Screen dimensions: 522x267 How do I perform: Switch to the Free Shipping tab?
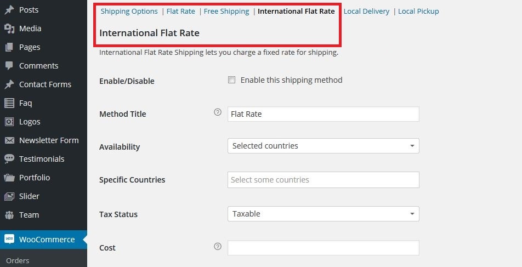[x=226, y=12]
